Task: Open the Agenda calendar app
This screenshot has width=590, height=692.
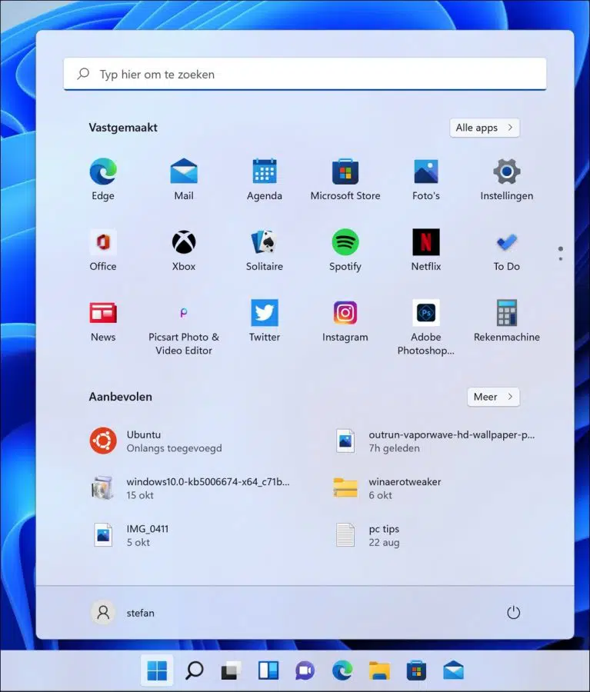Action: (265, 179)
